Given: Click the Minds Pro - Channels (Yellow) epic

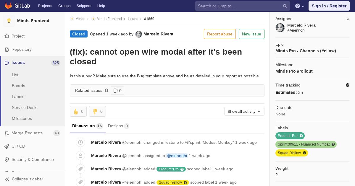Looking at the screenshot, I should point(306,51).
